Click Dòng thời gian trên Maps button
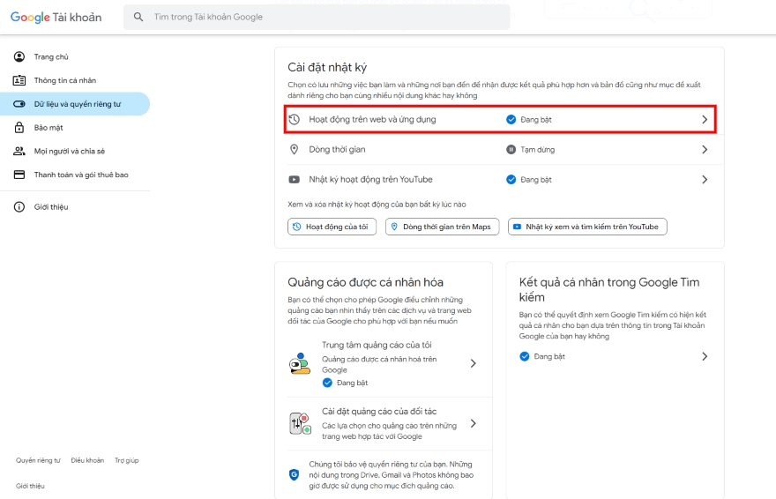The height and width of the screenshot is (499, 776). 442,227
